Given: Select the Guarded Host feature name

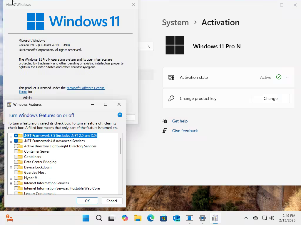Looking at the screenshot, I should point(35,172).
